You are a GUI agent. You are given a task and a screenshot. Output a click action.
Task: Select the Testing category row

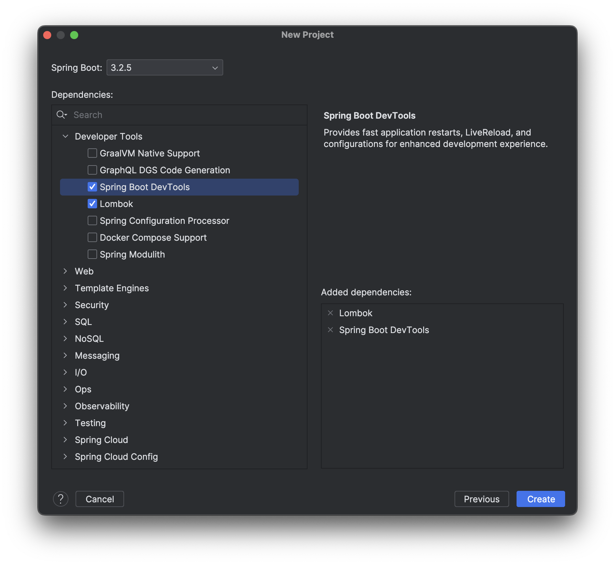(179, 423)
